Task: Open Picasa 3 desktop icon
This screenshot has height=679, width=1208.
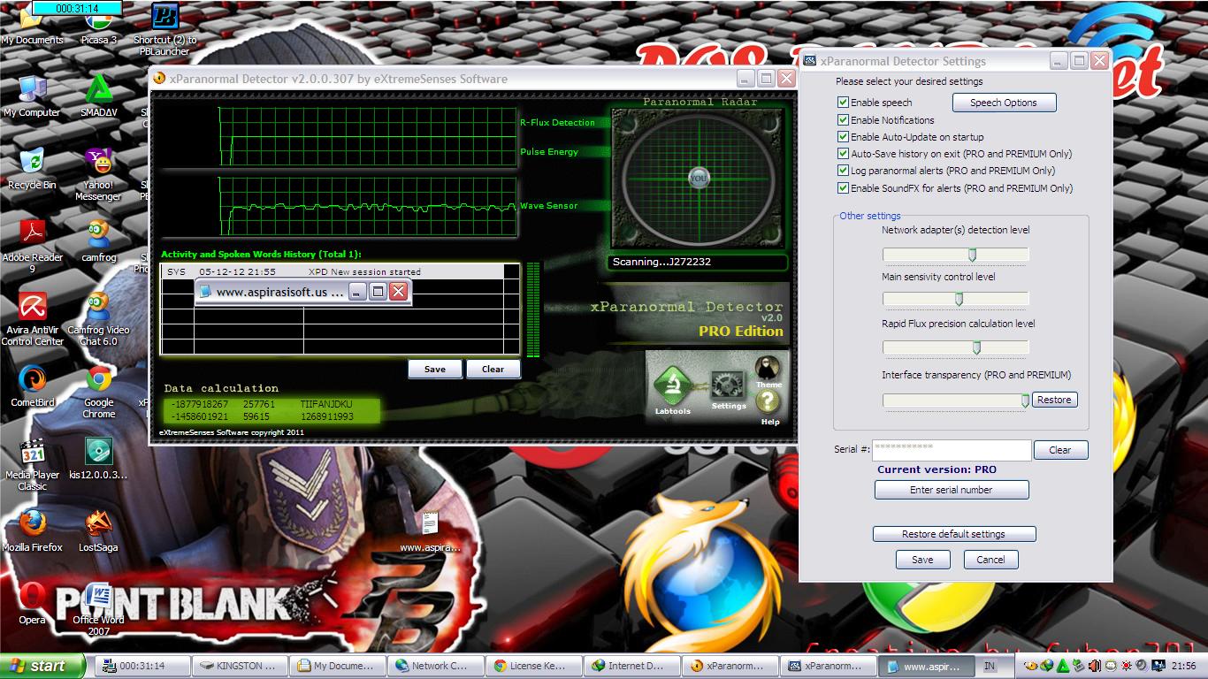Action: 99,23
